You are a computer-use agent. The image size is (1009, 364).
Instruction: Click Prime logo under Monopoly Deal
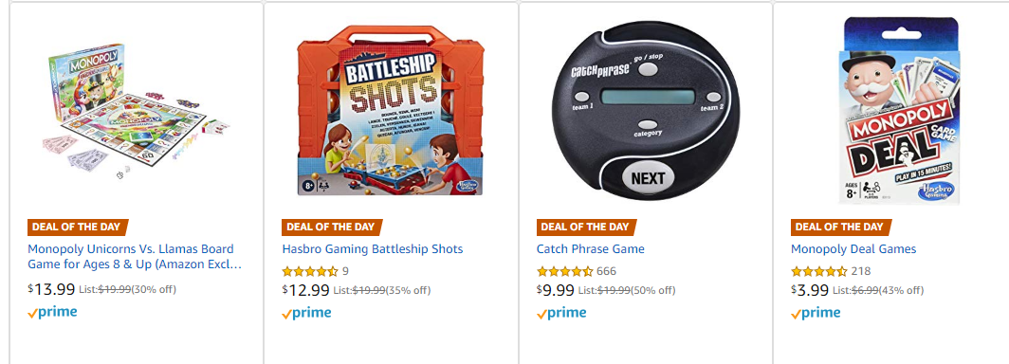coord(816,313)
